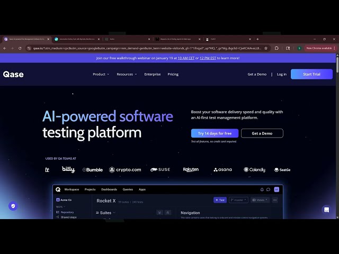Open Enterprise page
This screenshot has height=254, width=339.
153,74
